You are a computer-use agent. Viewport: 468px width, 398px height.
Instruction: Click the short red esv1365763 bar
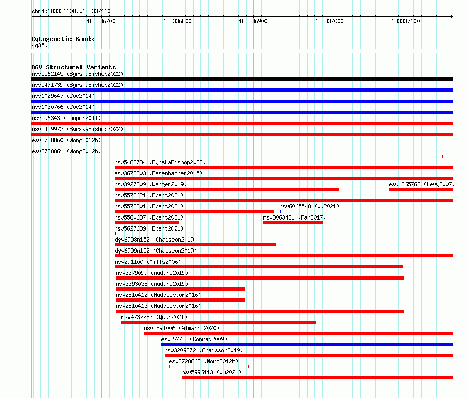(421, 190)
